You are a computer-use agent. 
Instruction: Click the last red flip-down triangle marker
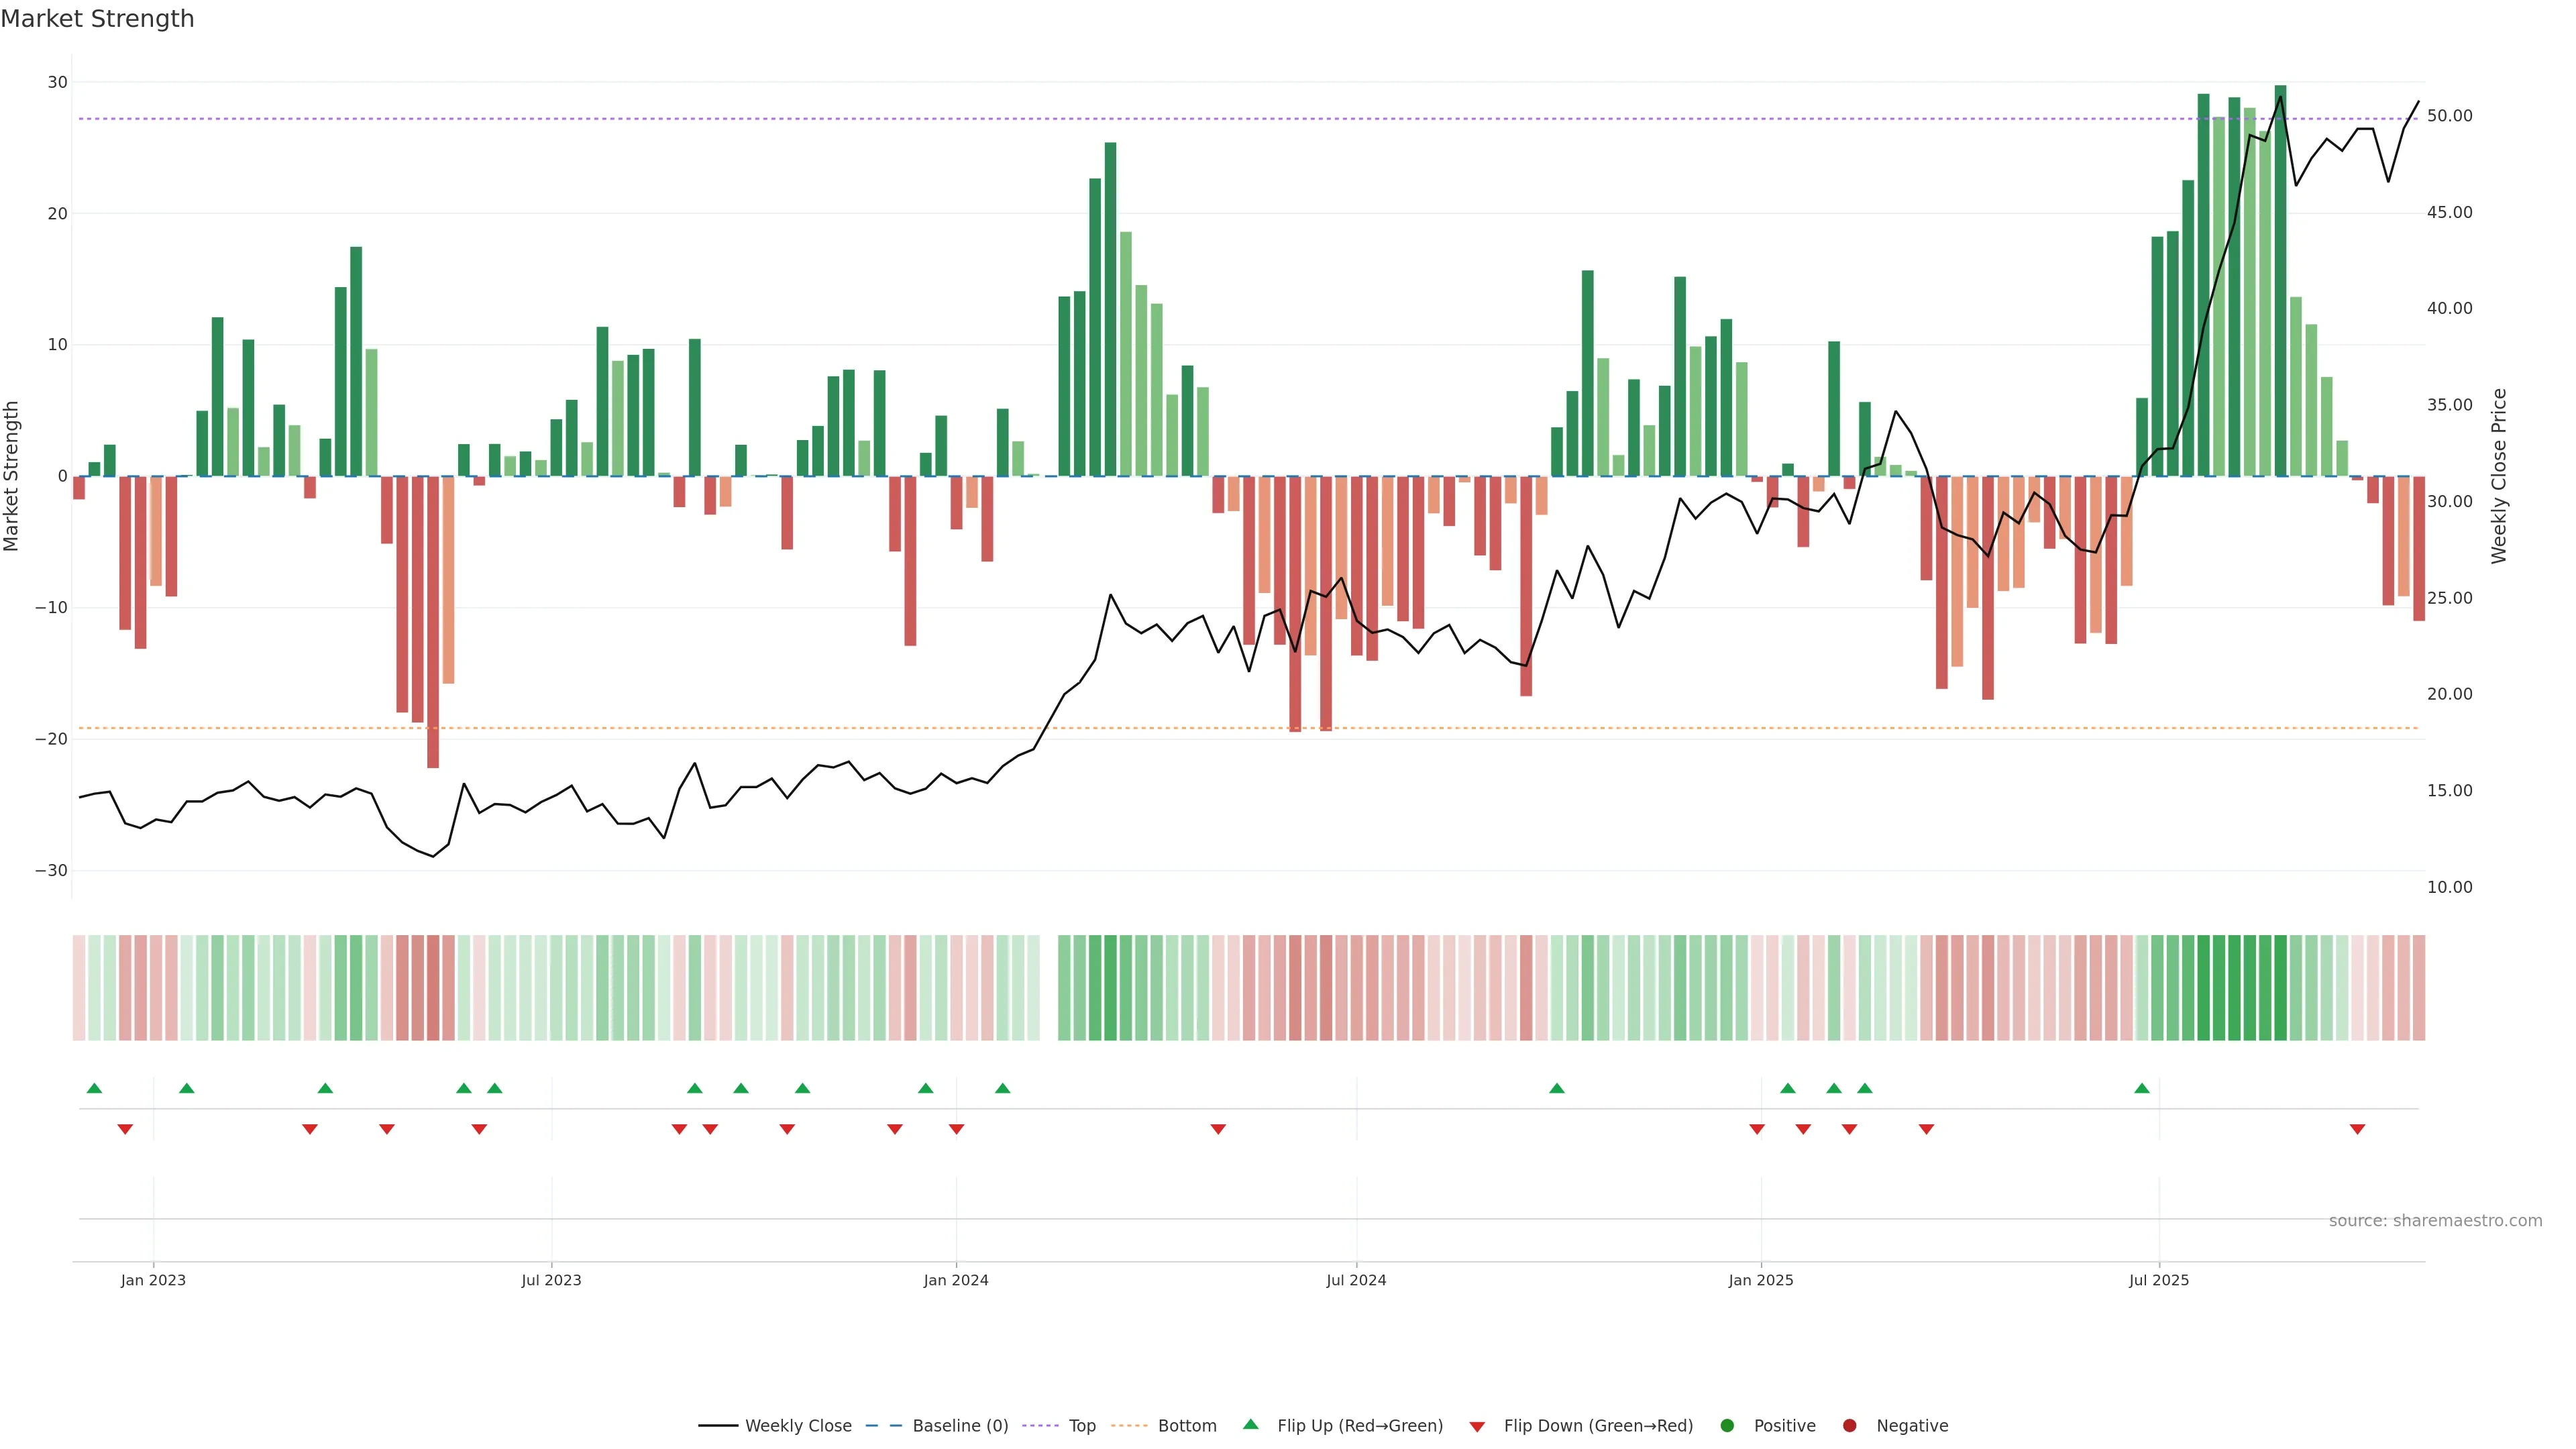[x=2357, y=1129]
